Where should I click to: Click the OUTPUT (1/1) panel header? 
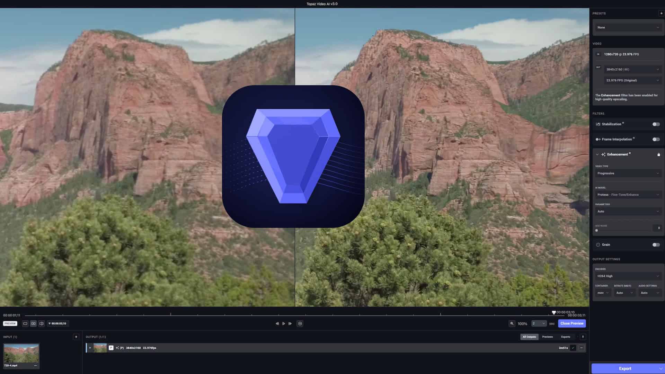pyautogui.click(x=96, y=337)
